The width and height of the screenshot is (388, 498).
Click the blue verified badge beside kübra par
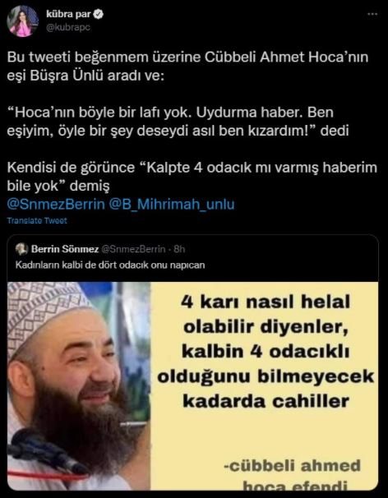99,15
